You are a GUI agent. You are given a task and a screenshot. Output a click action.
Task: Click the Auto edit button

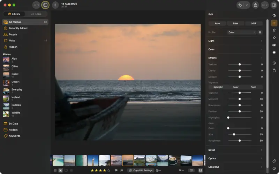(217, 23)
